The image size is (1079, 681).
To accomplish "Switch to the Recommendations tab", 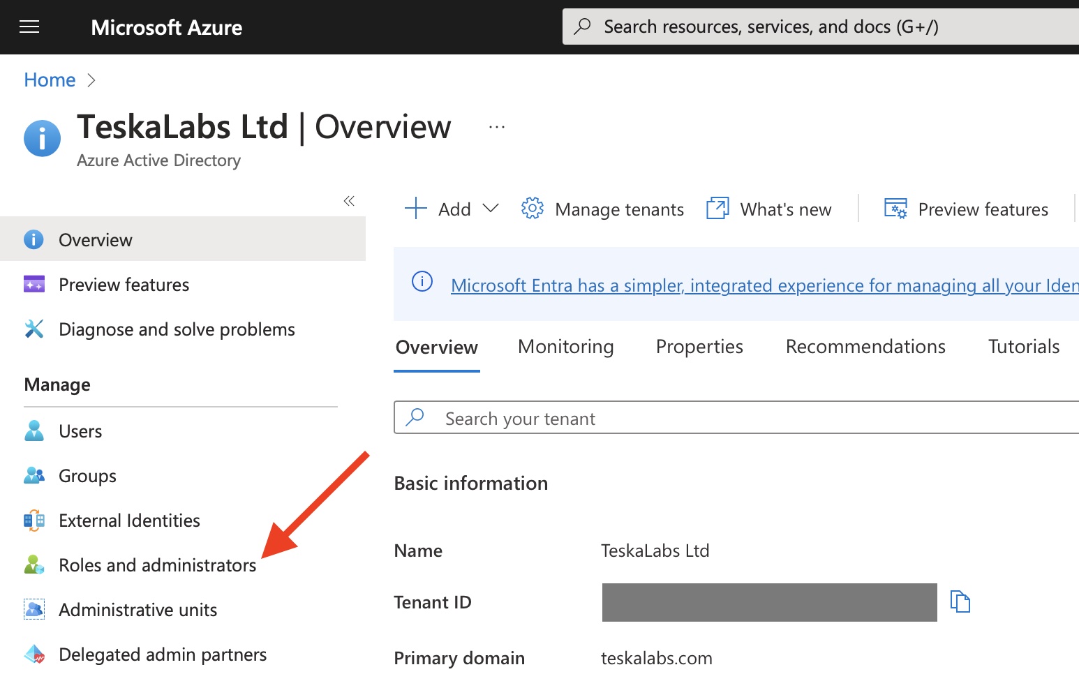I will [x=865, y=347].
